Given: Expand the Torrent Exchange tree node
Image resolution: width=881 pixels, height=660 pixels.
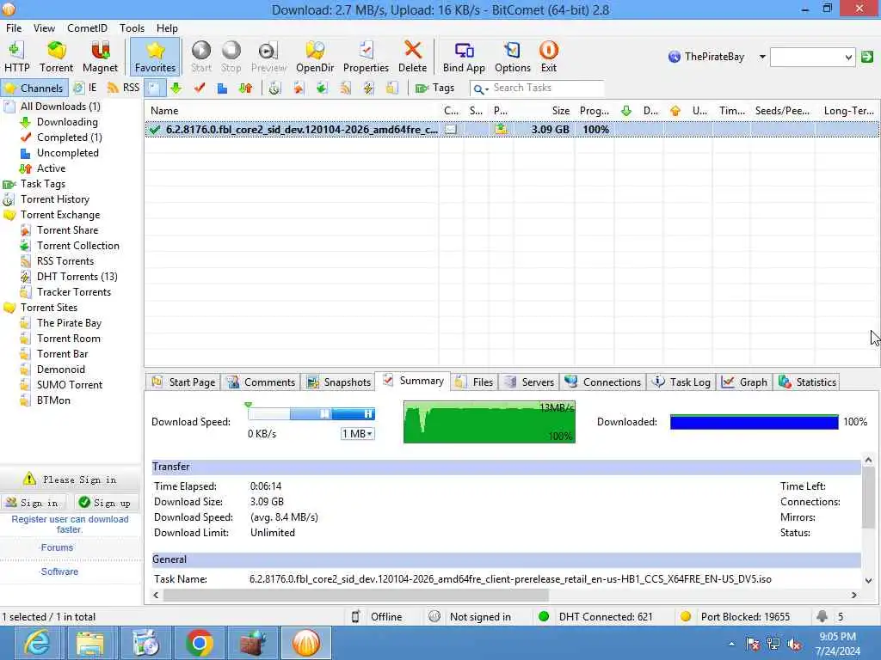Looking at the screenshot, I should click(9, 215).
